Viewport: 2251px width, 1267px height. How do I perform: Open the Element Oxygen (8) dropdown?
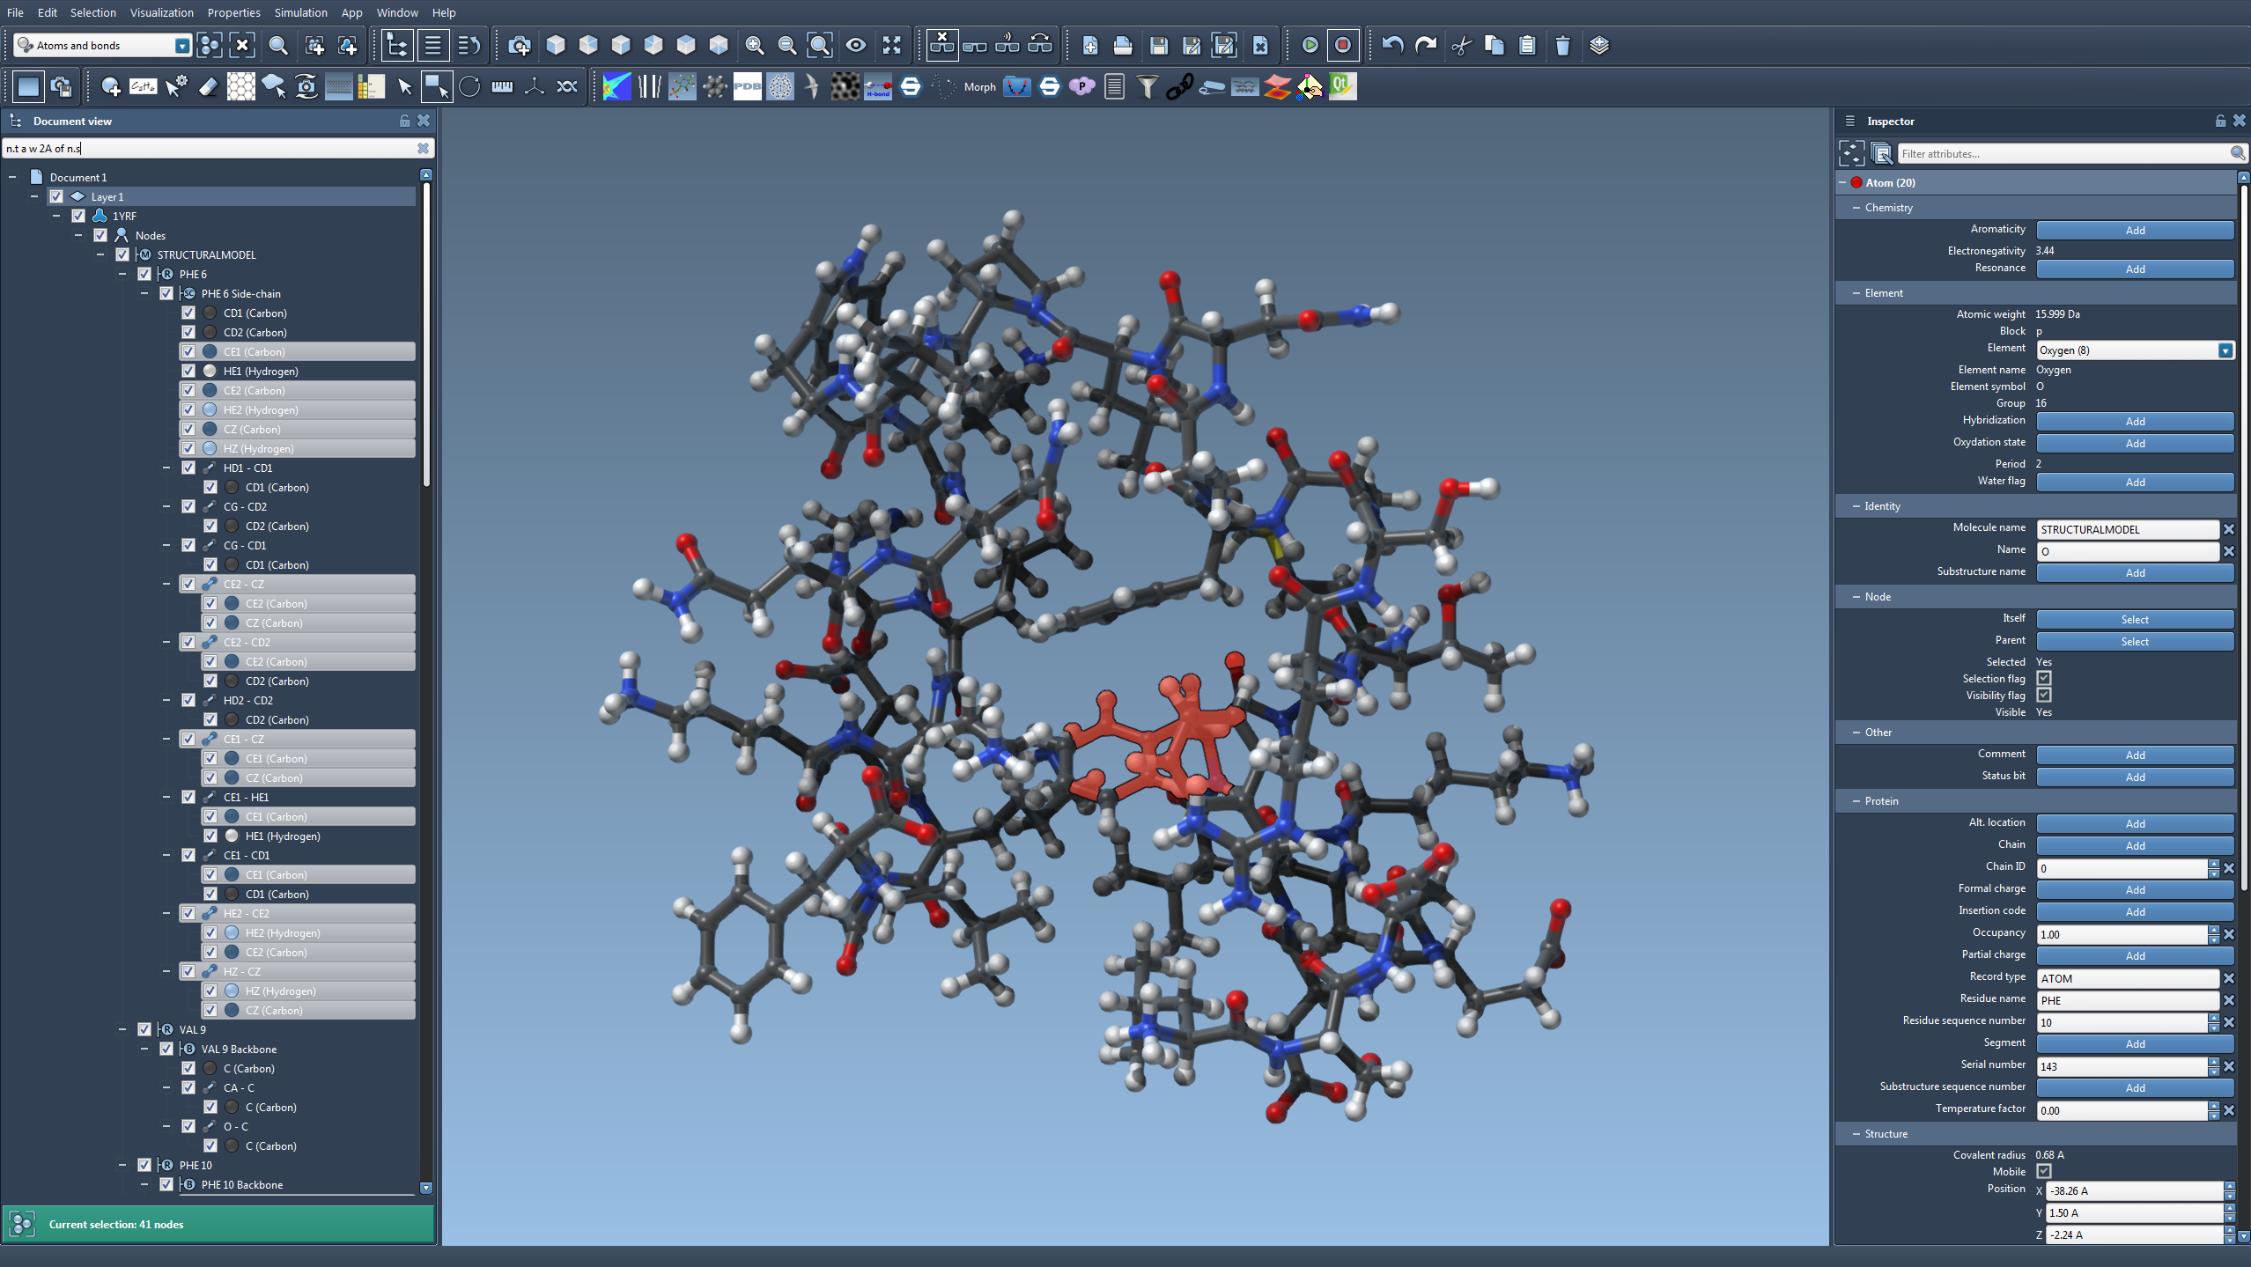2225,350
